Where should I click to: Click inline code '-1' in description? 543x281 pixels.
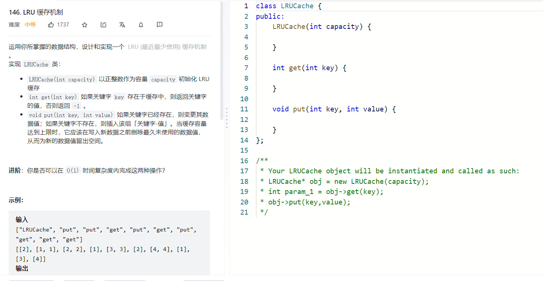[x=76, y=106]
